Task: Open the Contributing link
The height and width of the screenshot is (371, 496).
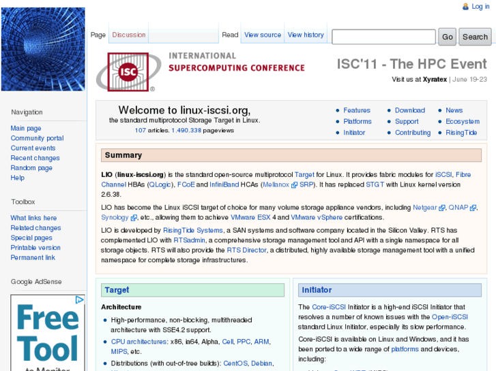Action: click(x=413, y=133)
